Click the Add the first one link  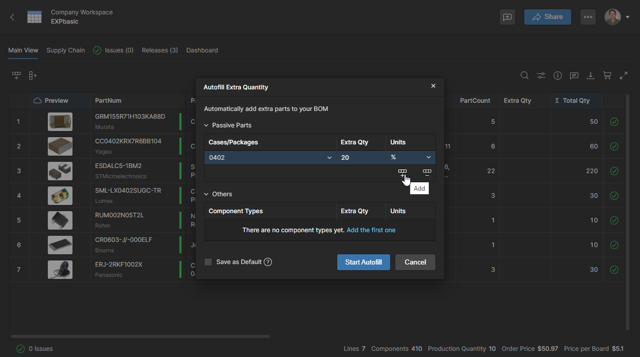click(x=371, y=230)
